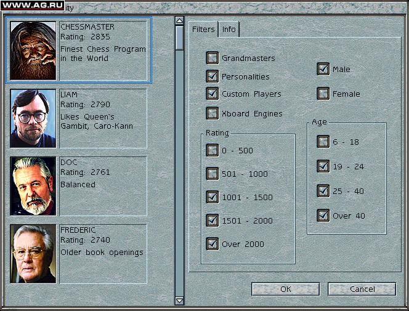The width and height of the screenshot is (409, 311).
Task: Enable the Grandmasters checkbox
Action: [x=213, y=58]
